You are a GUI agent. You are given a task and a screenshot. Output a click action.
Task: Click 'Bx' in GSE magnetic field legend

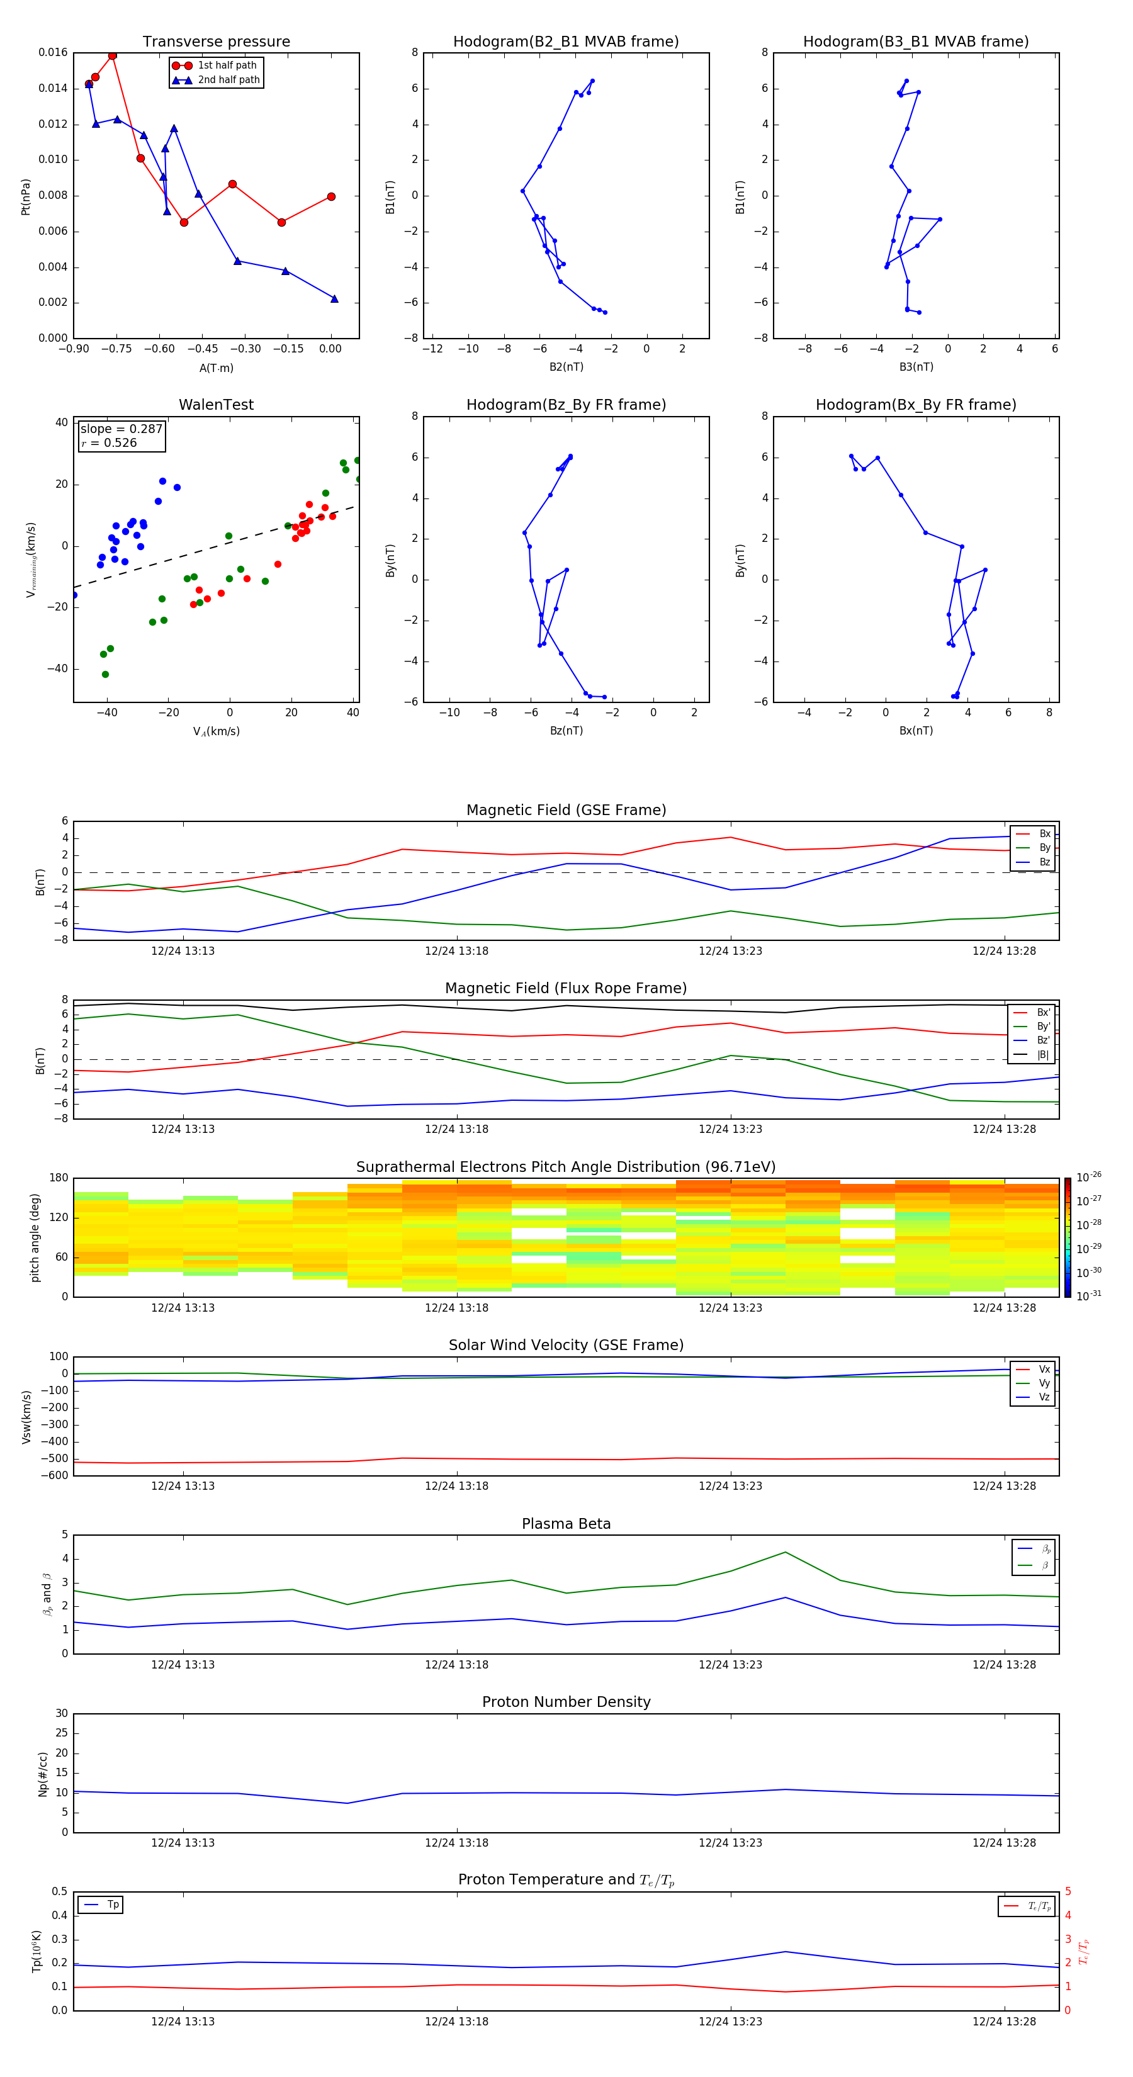(1044, 834)
